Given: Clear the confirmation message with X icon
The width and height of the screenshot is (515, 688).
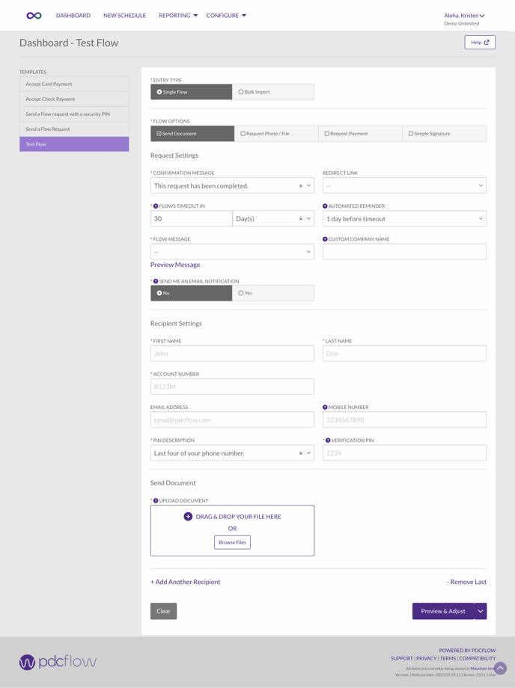Looking at the screenshot, I should coord(301,186).
